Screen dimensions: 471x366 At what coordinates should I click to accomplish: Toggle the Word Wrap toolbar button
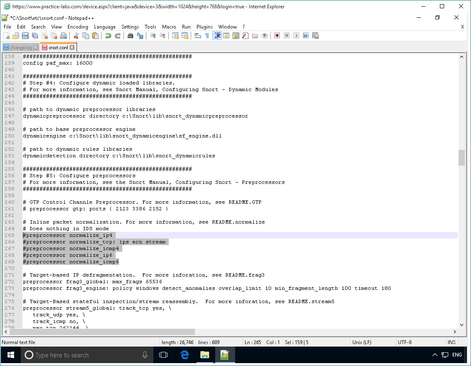pos(198,36)
